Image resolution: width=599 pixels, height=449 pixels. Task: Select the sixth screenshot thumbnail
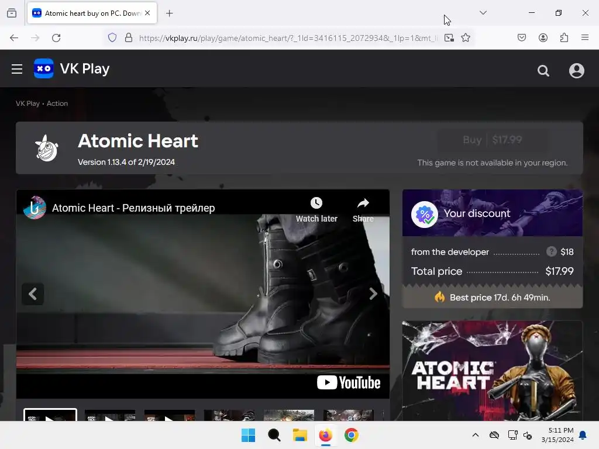pyautogui.click(x=349, y=416)
